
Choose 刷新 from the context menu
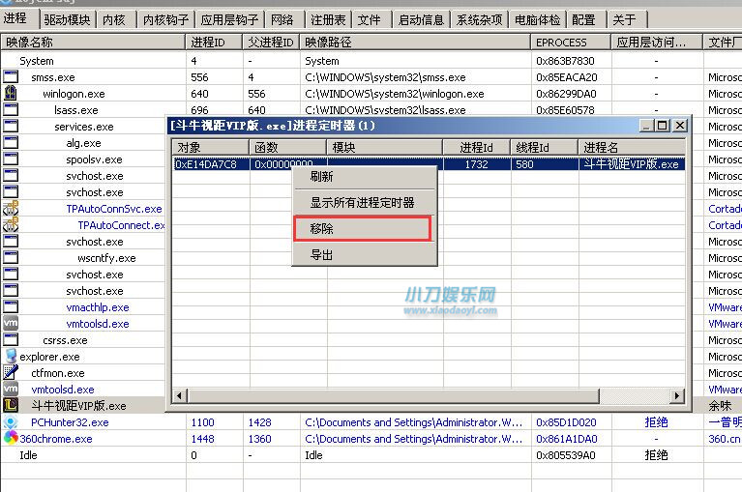(364, 177)
